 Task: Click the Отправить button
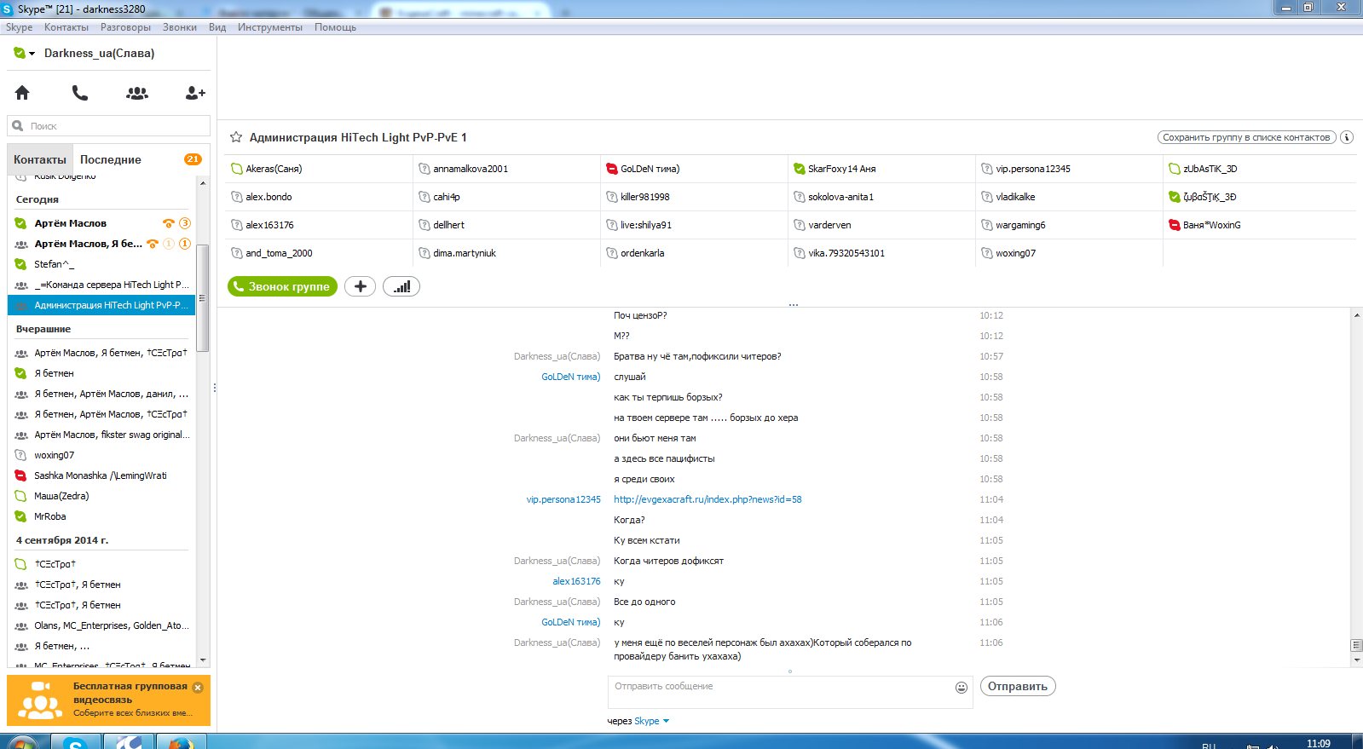(1018, 686)
